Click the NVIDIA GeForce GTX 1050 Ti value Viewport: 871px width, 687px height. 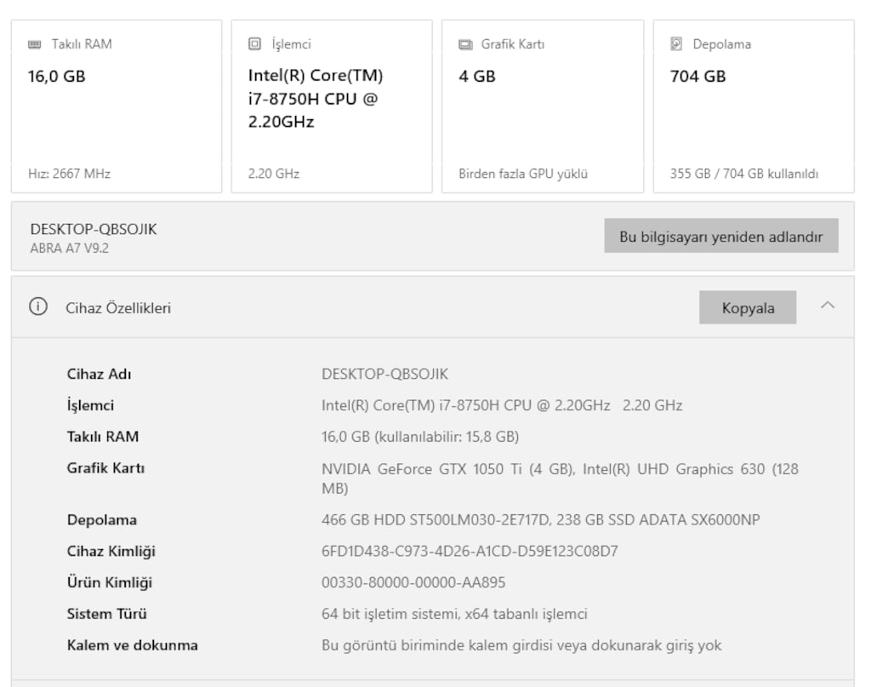[560, 478]
